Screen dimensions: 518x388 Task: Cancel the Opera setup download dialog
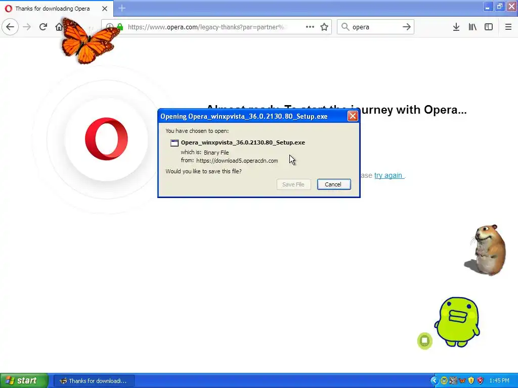(x=334, y=184)
